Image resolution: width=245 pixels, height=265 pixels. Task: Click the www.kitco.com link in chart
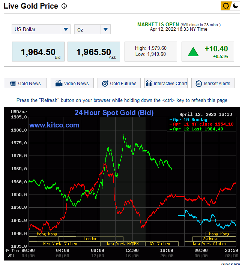pos(54,125)
